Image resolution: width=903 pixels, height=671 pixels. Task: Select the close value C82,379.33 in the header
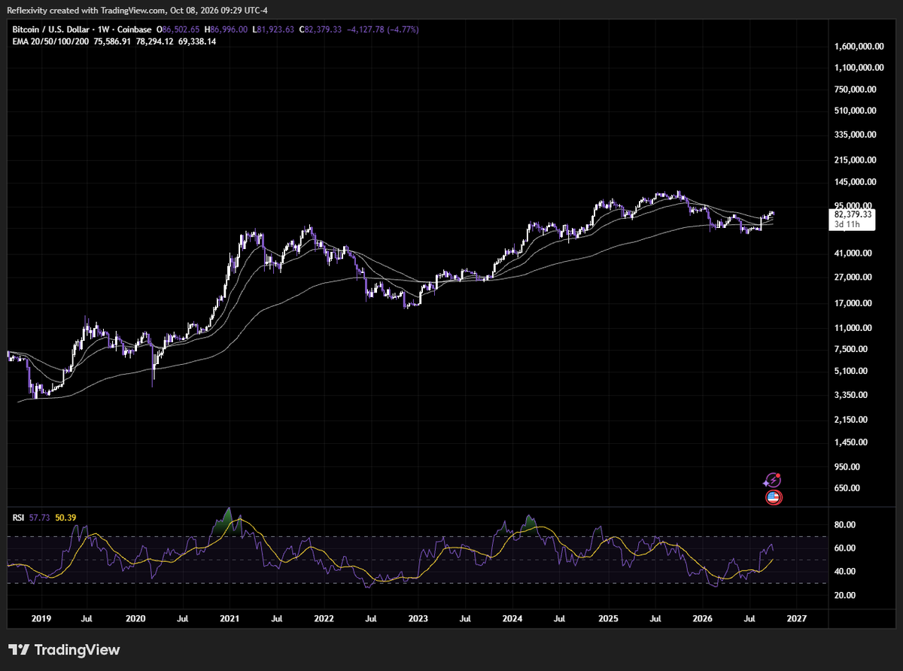(321, 29)
